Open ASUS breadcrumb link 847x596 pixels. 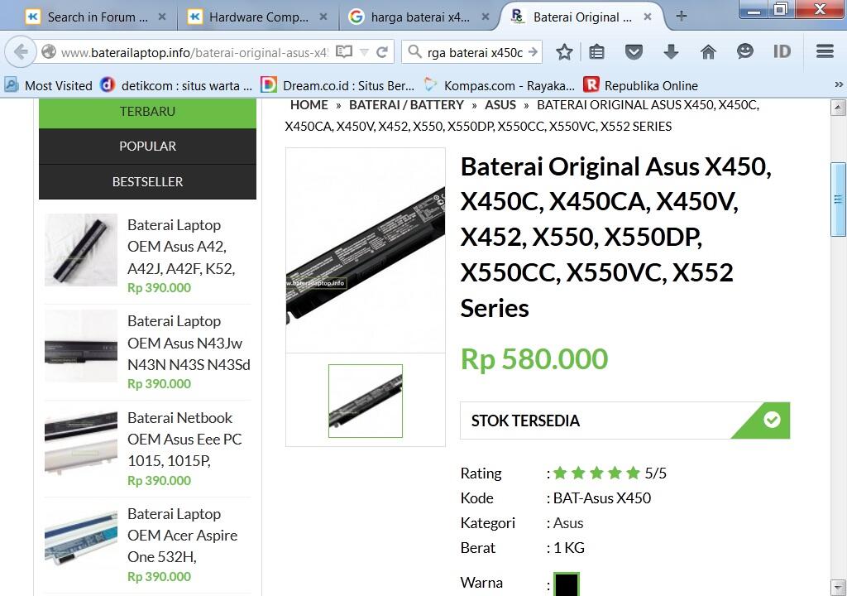coord(500,104)
